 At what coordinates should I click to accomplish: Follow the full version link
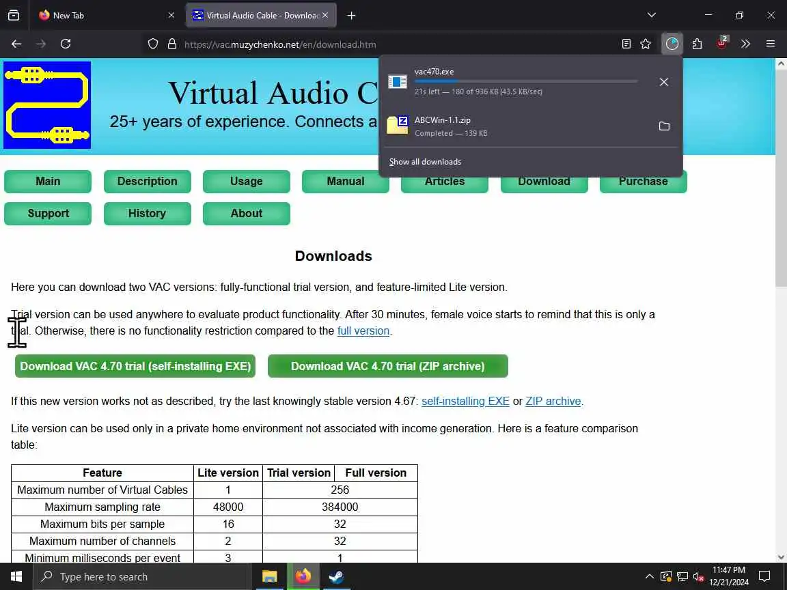(x=363, y=331)
